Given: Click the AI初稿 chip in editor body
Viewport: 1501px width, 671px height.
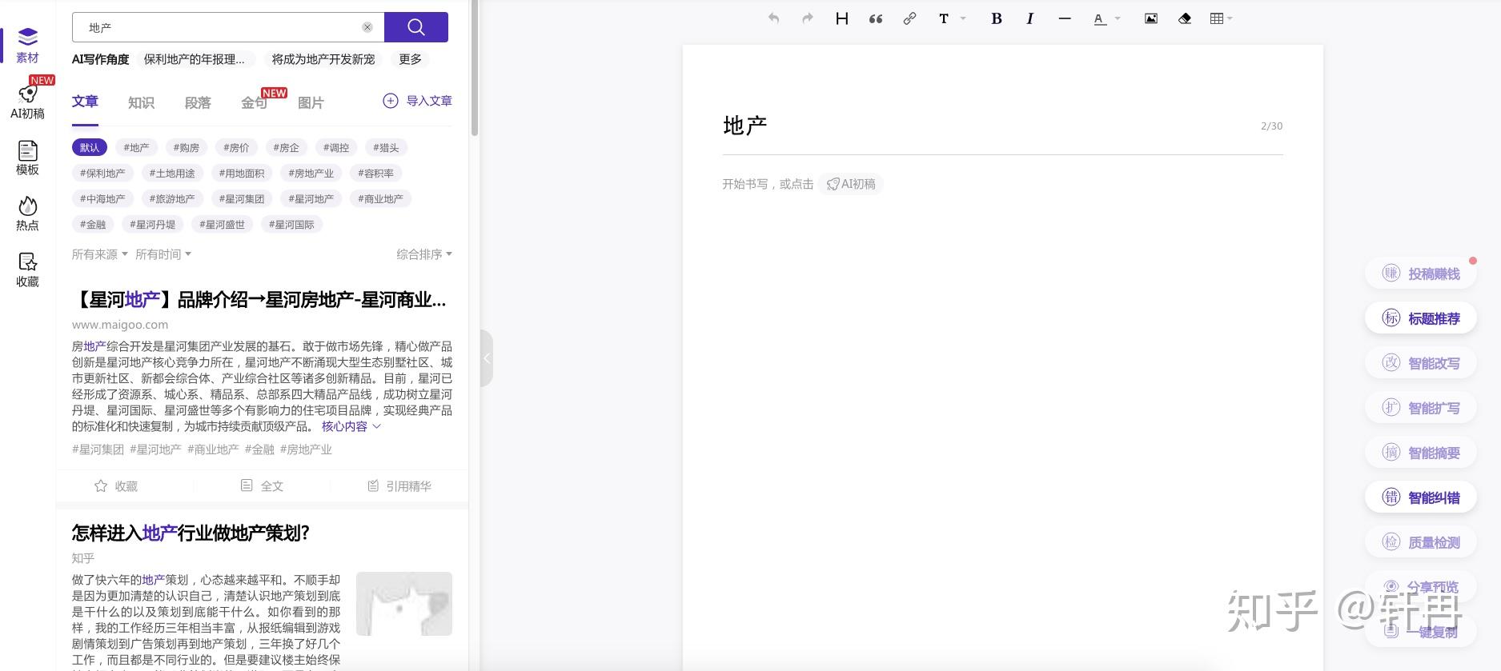Looking at the screenshot, I should (850, 184).
